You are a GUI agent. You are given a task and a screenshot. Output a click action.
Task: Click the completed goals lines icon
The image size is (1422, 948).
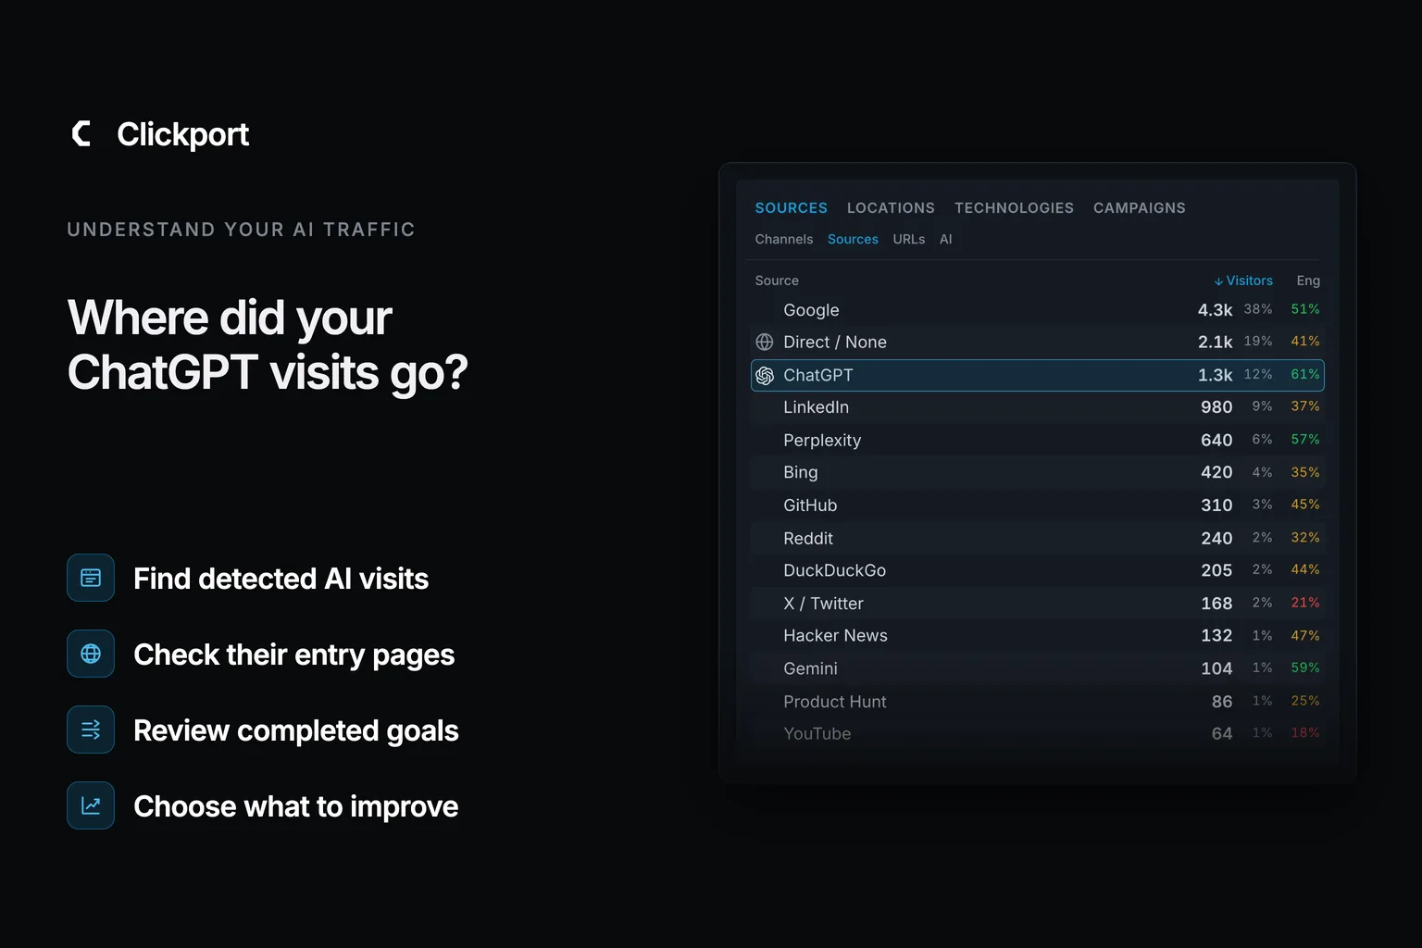click(x=91, y=730)
